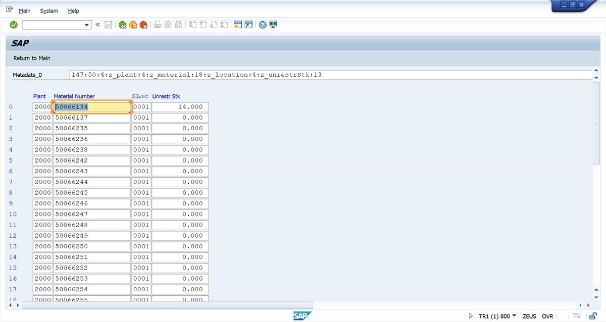Open the Help menu

click(x=73, y=11)
